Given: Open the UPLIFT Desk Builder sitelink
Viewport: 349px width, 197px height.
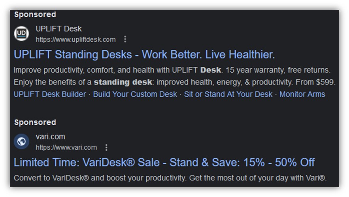Looking at the screenshot, I should tap(50, 94).
